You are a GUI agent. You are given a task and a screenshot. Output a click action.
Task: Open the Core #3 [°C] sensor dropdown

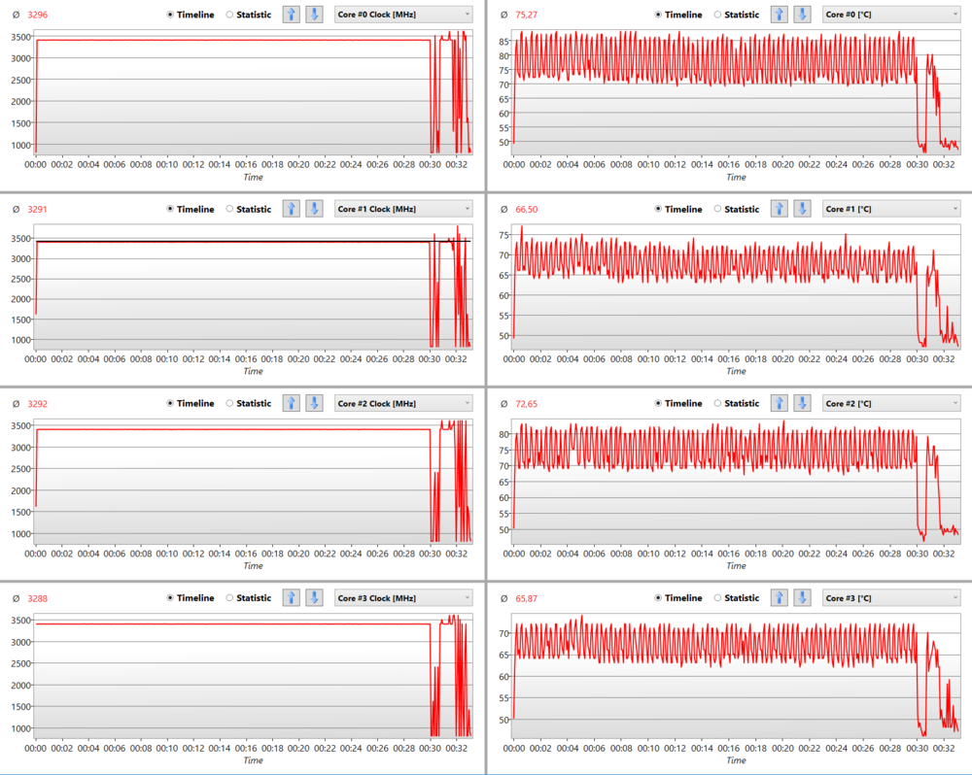tap(890, 597)
